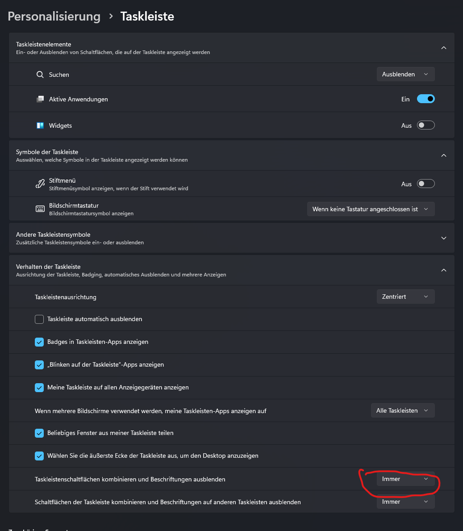Open the Alle Taskleisten dropdown
Viewport: 463px width, 531px height.
[x=402, y=410]
